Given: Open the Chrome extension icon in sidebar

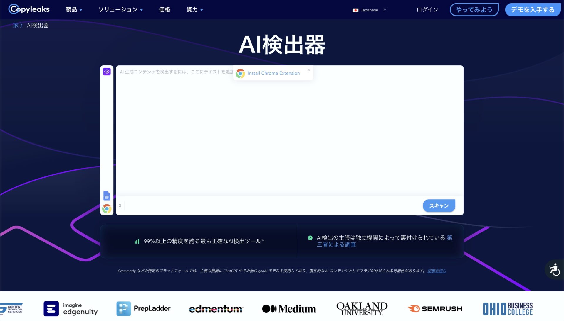Looking at the screenshot, I should (107, 209).
